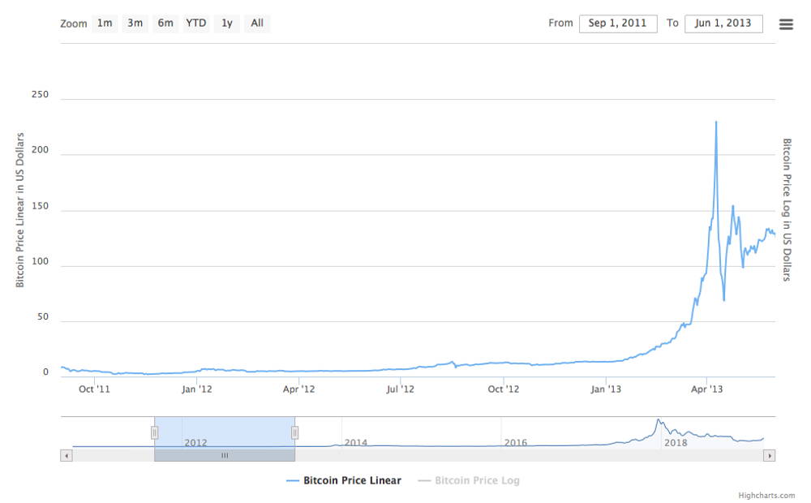Toggle the Bitcoin Price Linear legend series
Screen dimensions: 811x503
coord(344,481)
